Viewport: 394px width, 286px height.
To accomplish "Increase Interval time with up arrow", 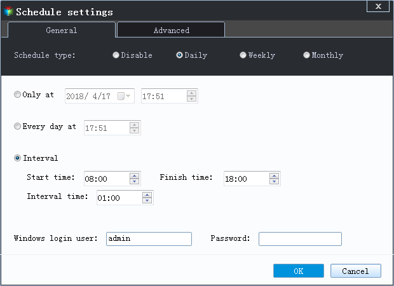I will [x=147, y=194].
